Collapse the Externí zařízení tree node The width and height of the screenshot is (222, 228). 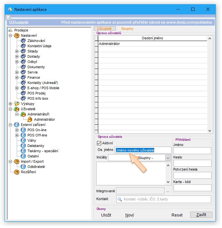tap(10, 125)
